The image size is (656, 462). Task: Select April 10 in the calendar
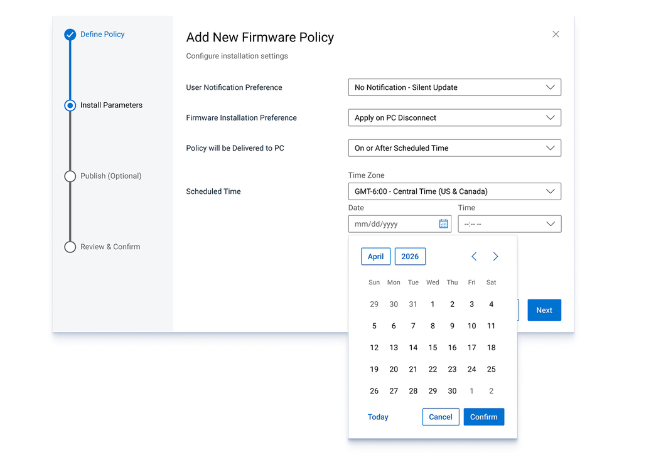(x=471, y=326)
